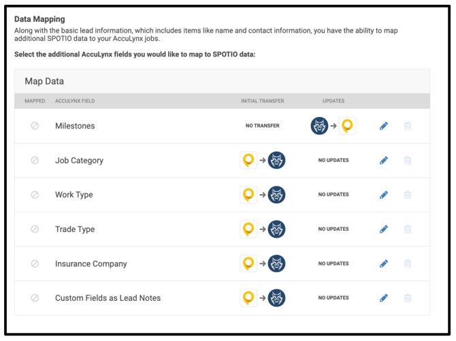
Task: Click NO UPDATES in Custom Fields row
Action: (x=333, y=298)
